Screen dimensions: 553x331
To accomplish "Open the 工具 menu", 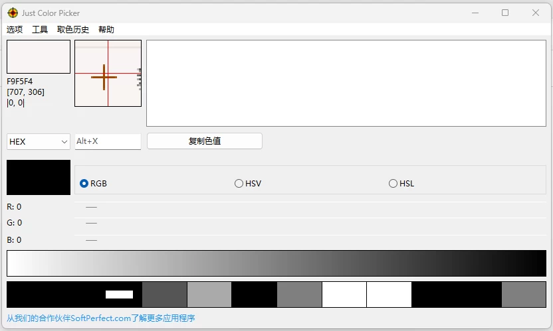I will coord(40,30).
